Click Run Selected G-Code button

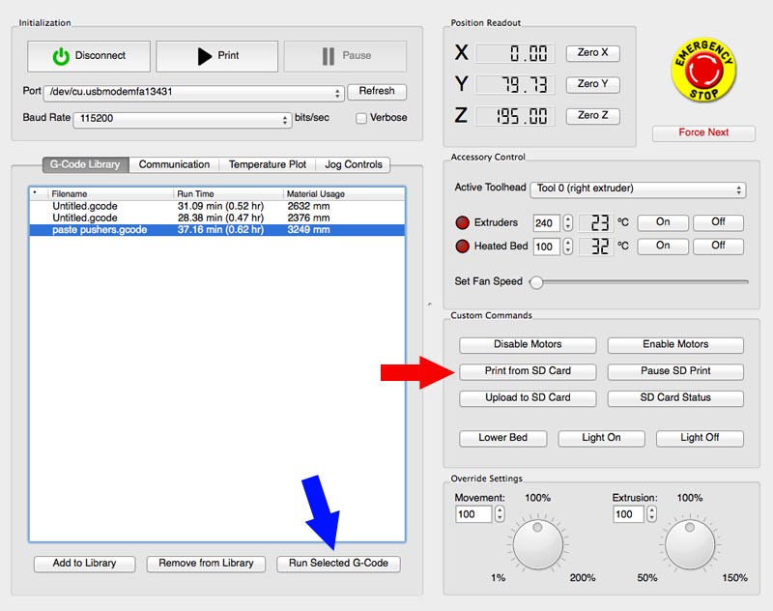338,563
